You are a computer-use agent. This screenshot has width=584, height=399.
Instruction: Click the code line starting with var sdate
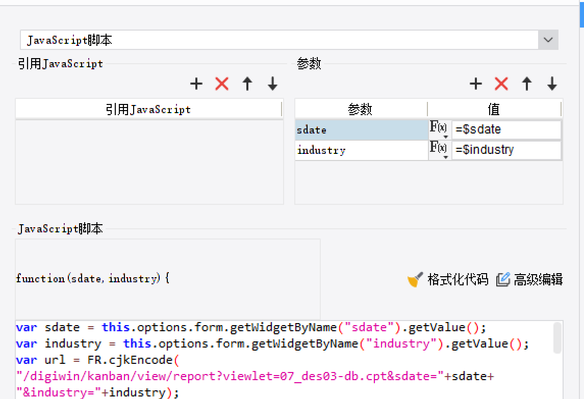click(x=251, y=328)
